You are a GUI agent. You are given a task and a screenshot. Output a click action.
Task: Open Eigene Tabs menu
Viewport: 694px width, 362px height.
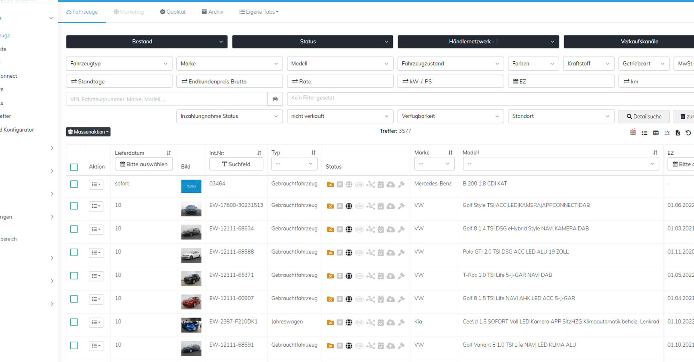tap(259, 12)
